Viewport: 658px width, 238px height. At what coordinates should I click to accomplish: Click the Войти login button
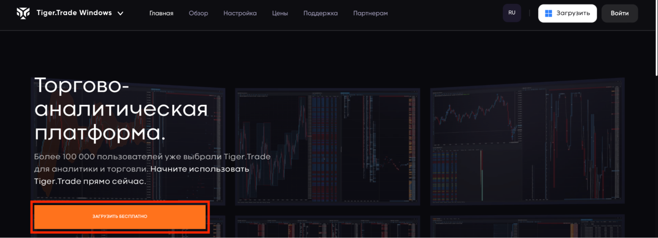coord(620,13)
